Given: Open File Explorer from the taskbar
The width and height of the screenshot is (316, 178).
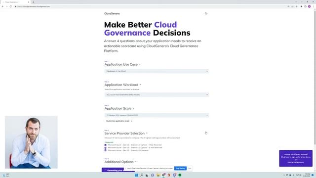Looking at the screenshot, I should [x=158, y=175].
